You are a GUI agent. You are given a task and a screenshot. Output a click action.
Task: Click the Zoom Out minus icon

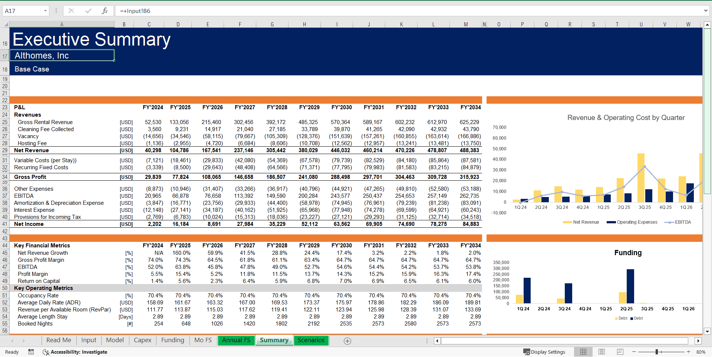click(x=634, y=352)
